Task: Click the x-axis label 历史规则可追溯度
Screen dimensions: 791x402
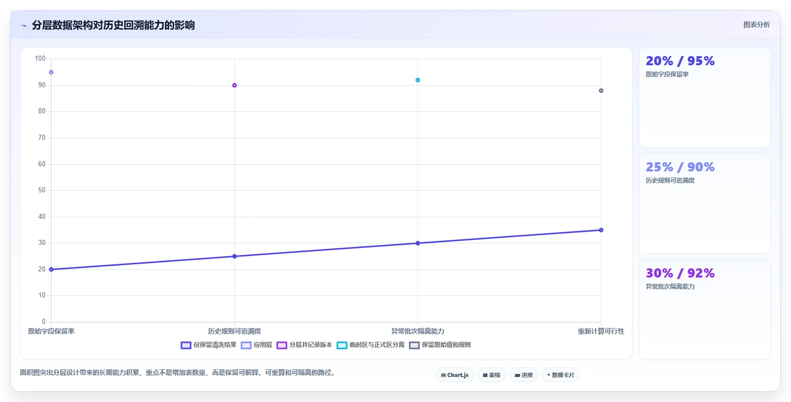Action: [x=234, y=332]
